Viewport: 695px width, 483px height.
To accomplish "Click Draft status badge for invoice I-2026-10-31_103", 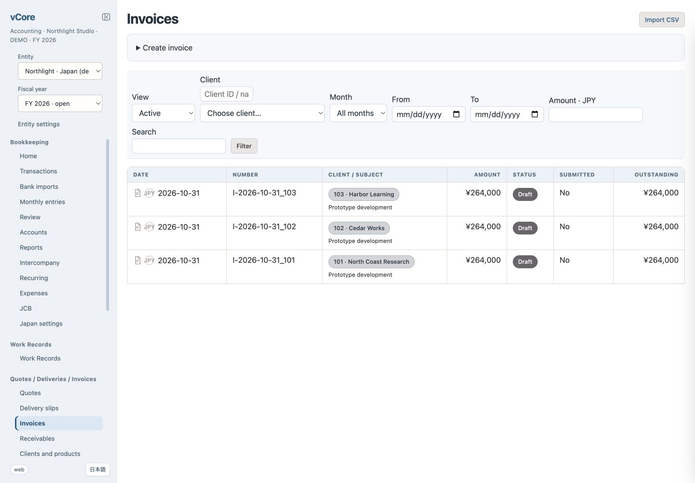I will [525, 194].
